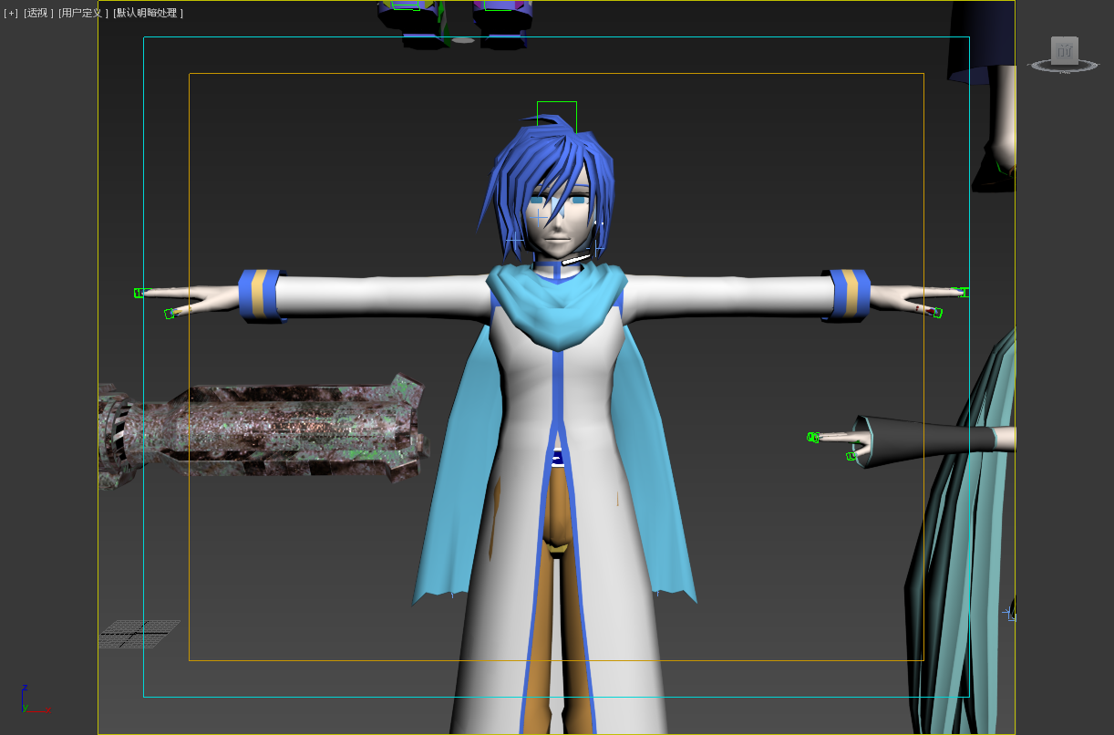Click the XYZ axis tripod indicator

coord(29,700)
